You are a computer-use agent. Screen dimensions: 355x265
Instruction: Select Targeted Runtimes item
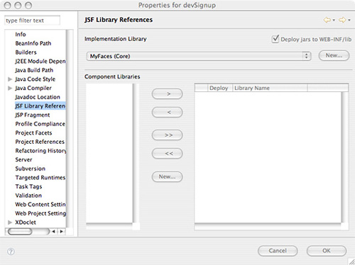(x=40, y=178)
